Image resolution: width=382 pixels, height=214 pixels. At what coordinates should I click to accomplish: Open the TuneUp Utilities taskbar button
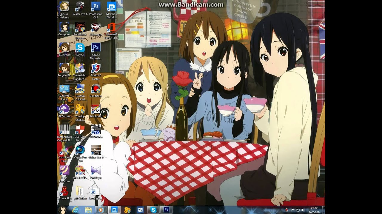127,210
